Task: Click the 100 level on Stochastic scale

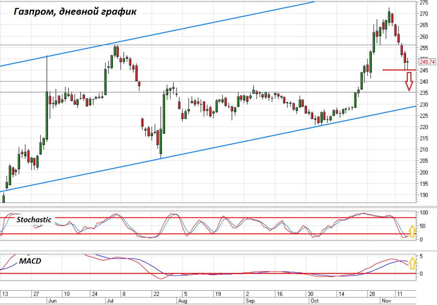Action: (x=424, y=212)
